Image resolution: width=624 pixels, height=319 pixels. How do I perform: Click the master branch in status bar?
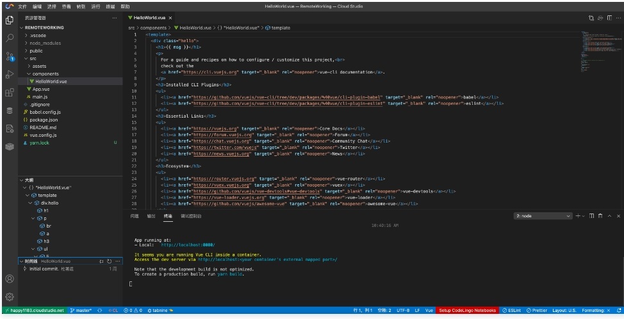click(81, 310)
